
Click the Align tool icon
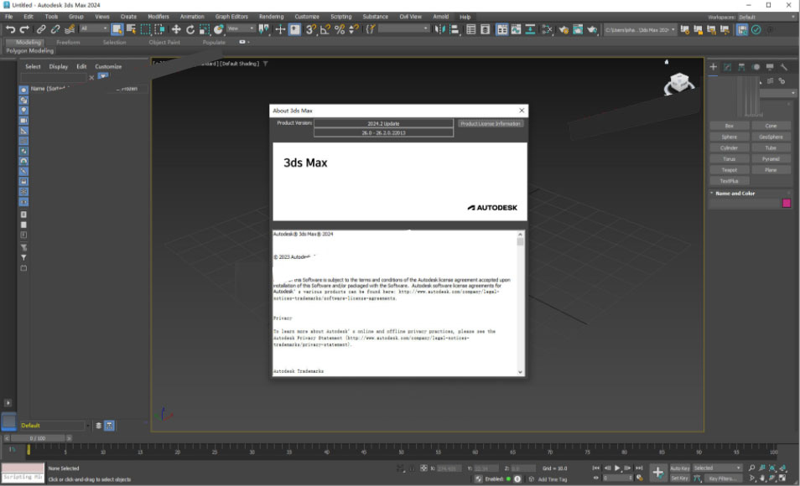click(454, 29)
